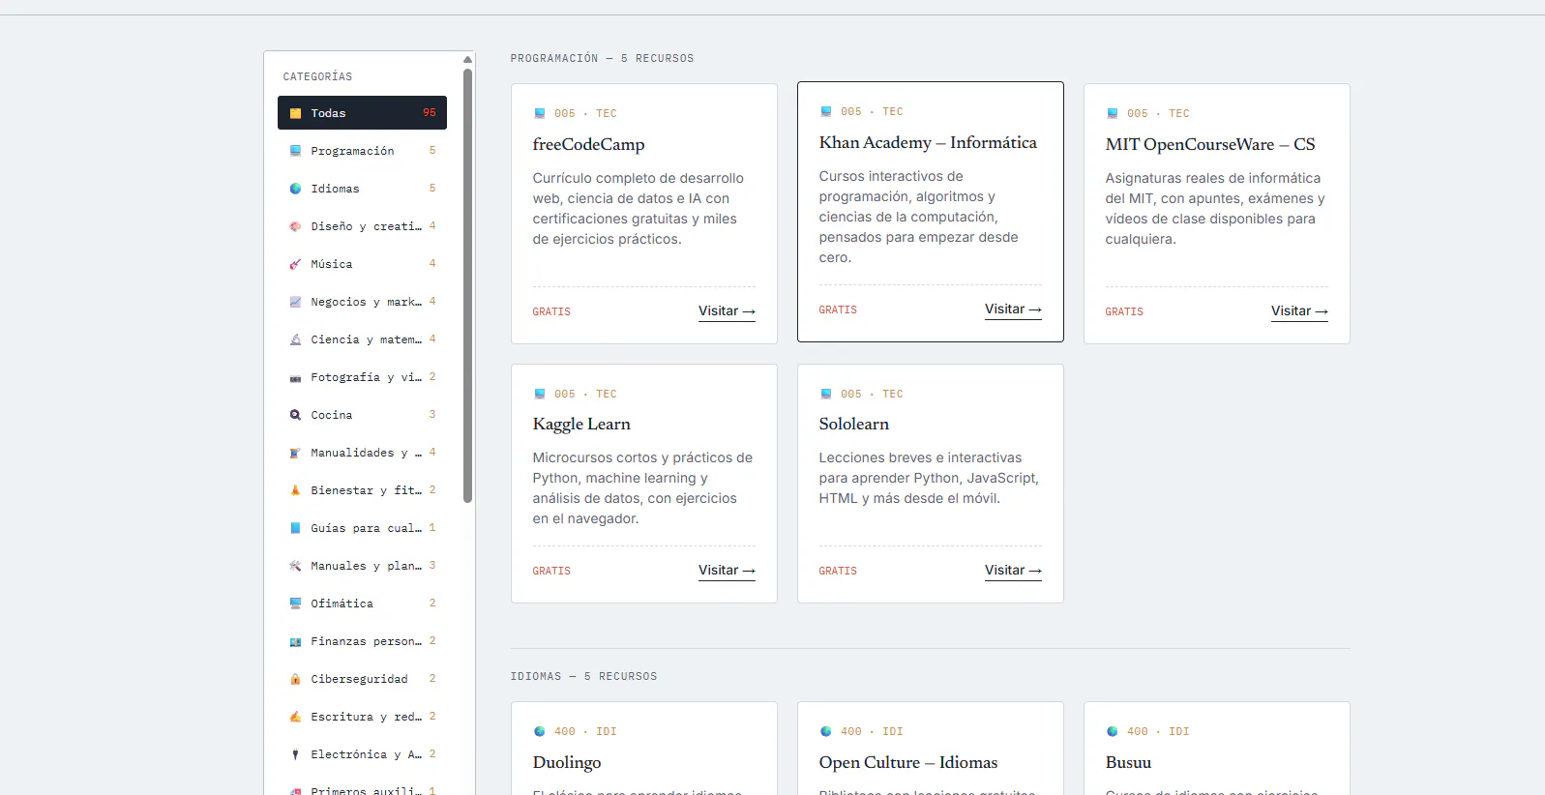Click the globe icon on Busuu card
This screenshot has height=795, width=1545.
(x=1113, y=731)
